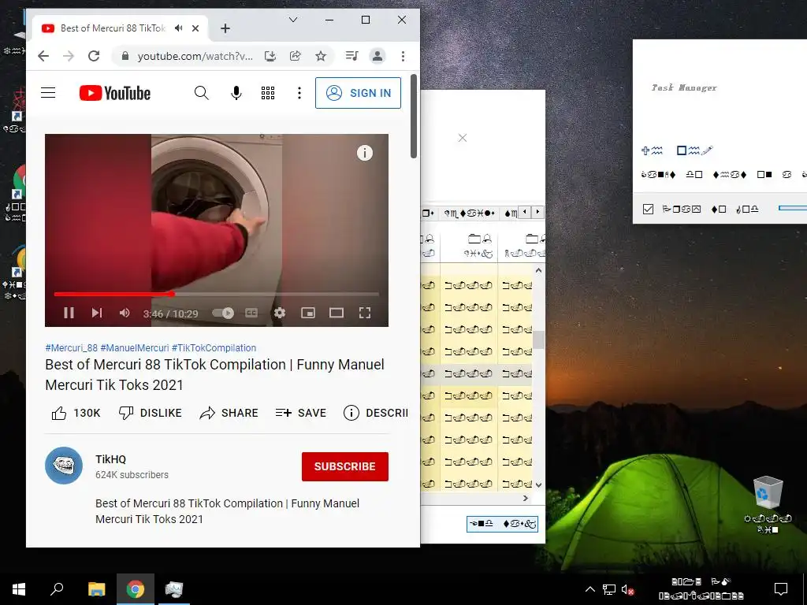The width and height of the screenshot is (807, 605).
Task: Go back in Chrome
Action: tap(43, 56)
